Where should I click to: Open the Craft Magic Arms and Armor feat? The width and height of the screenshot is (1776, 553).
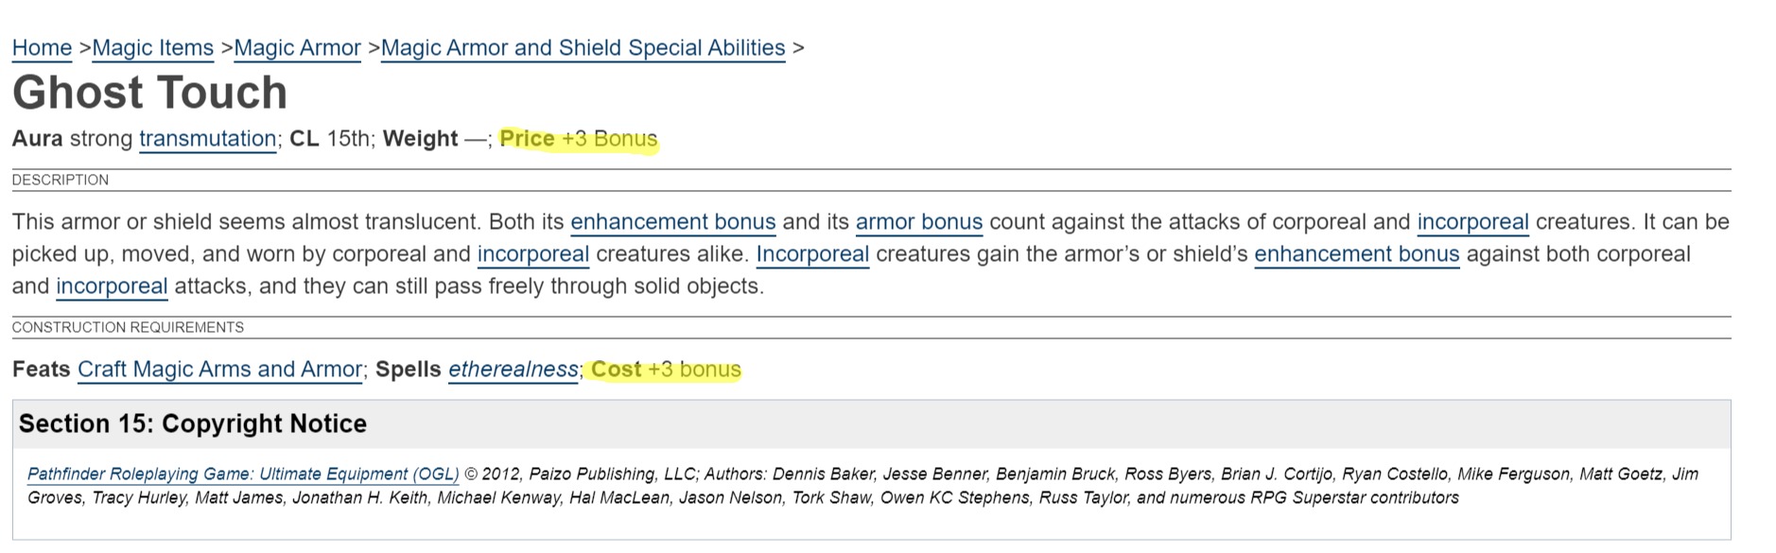tap(219, 370)
